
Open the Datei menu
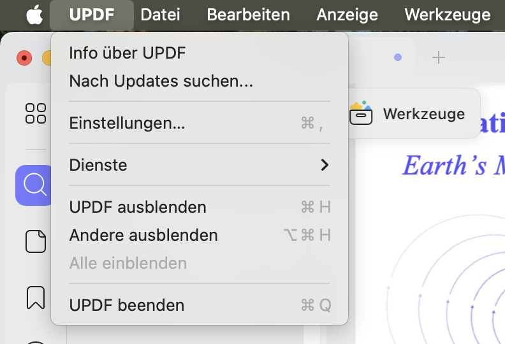tap(160, 15)
